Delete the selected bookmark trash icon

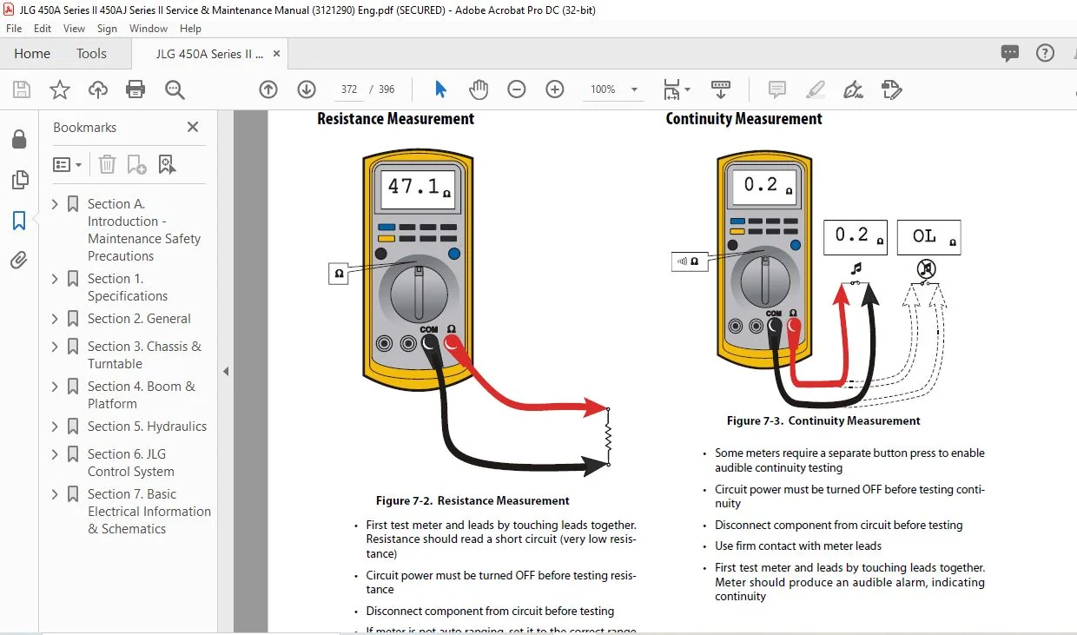(x=107, y=164)
